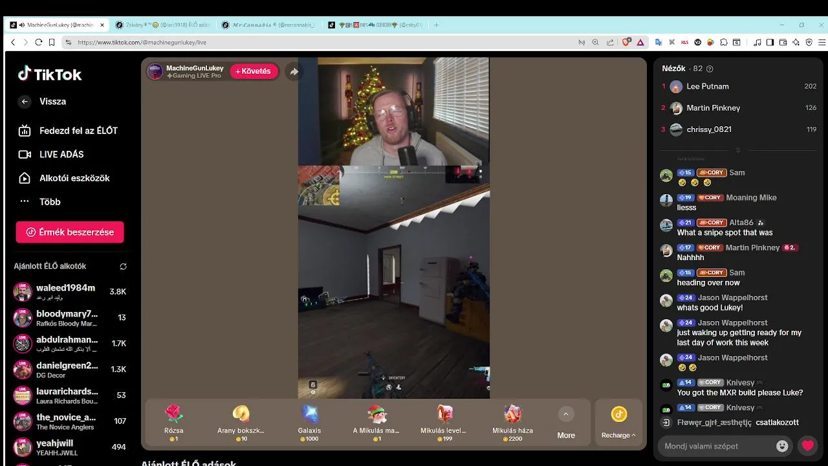828x466 pixels.
Task: Click the TikTok logo
Action: tap(50, 74)
